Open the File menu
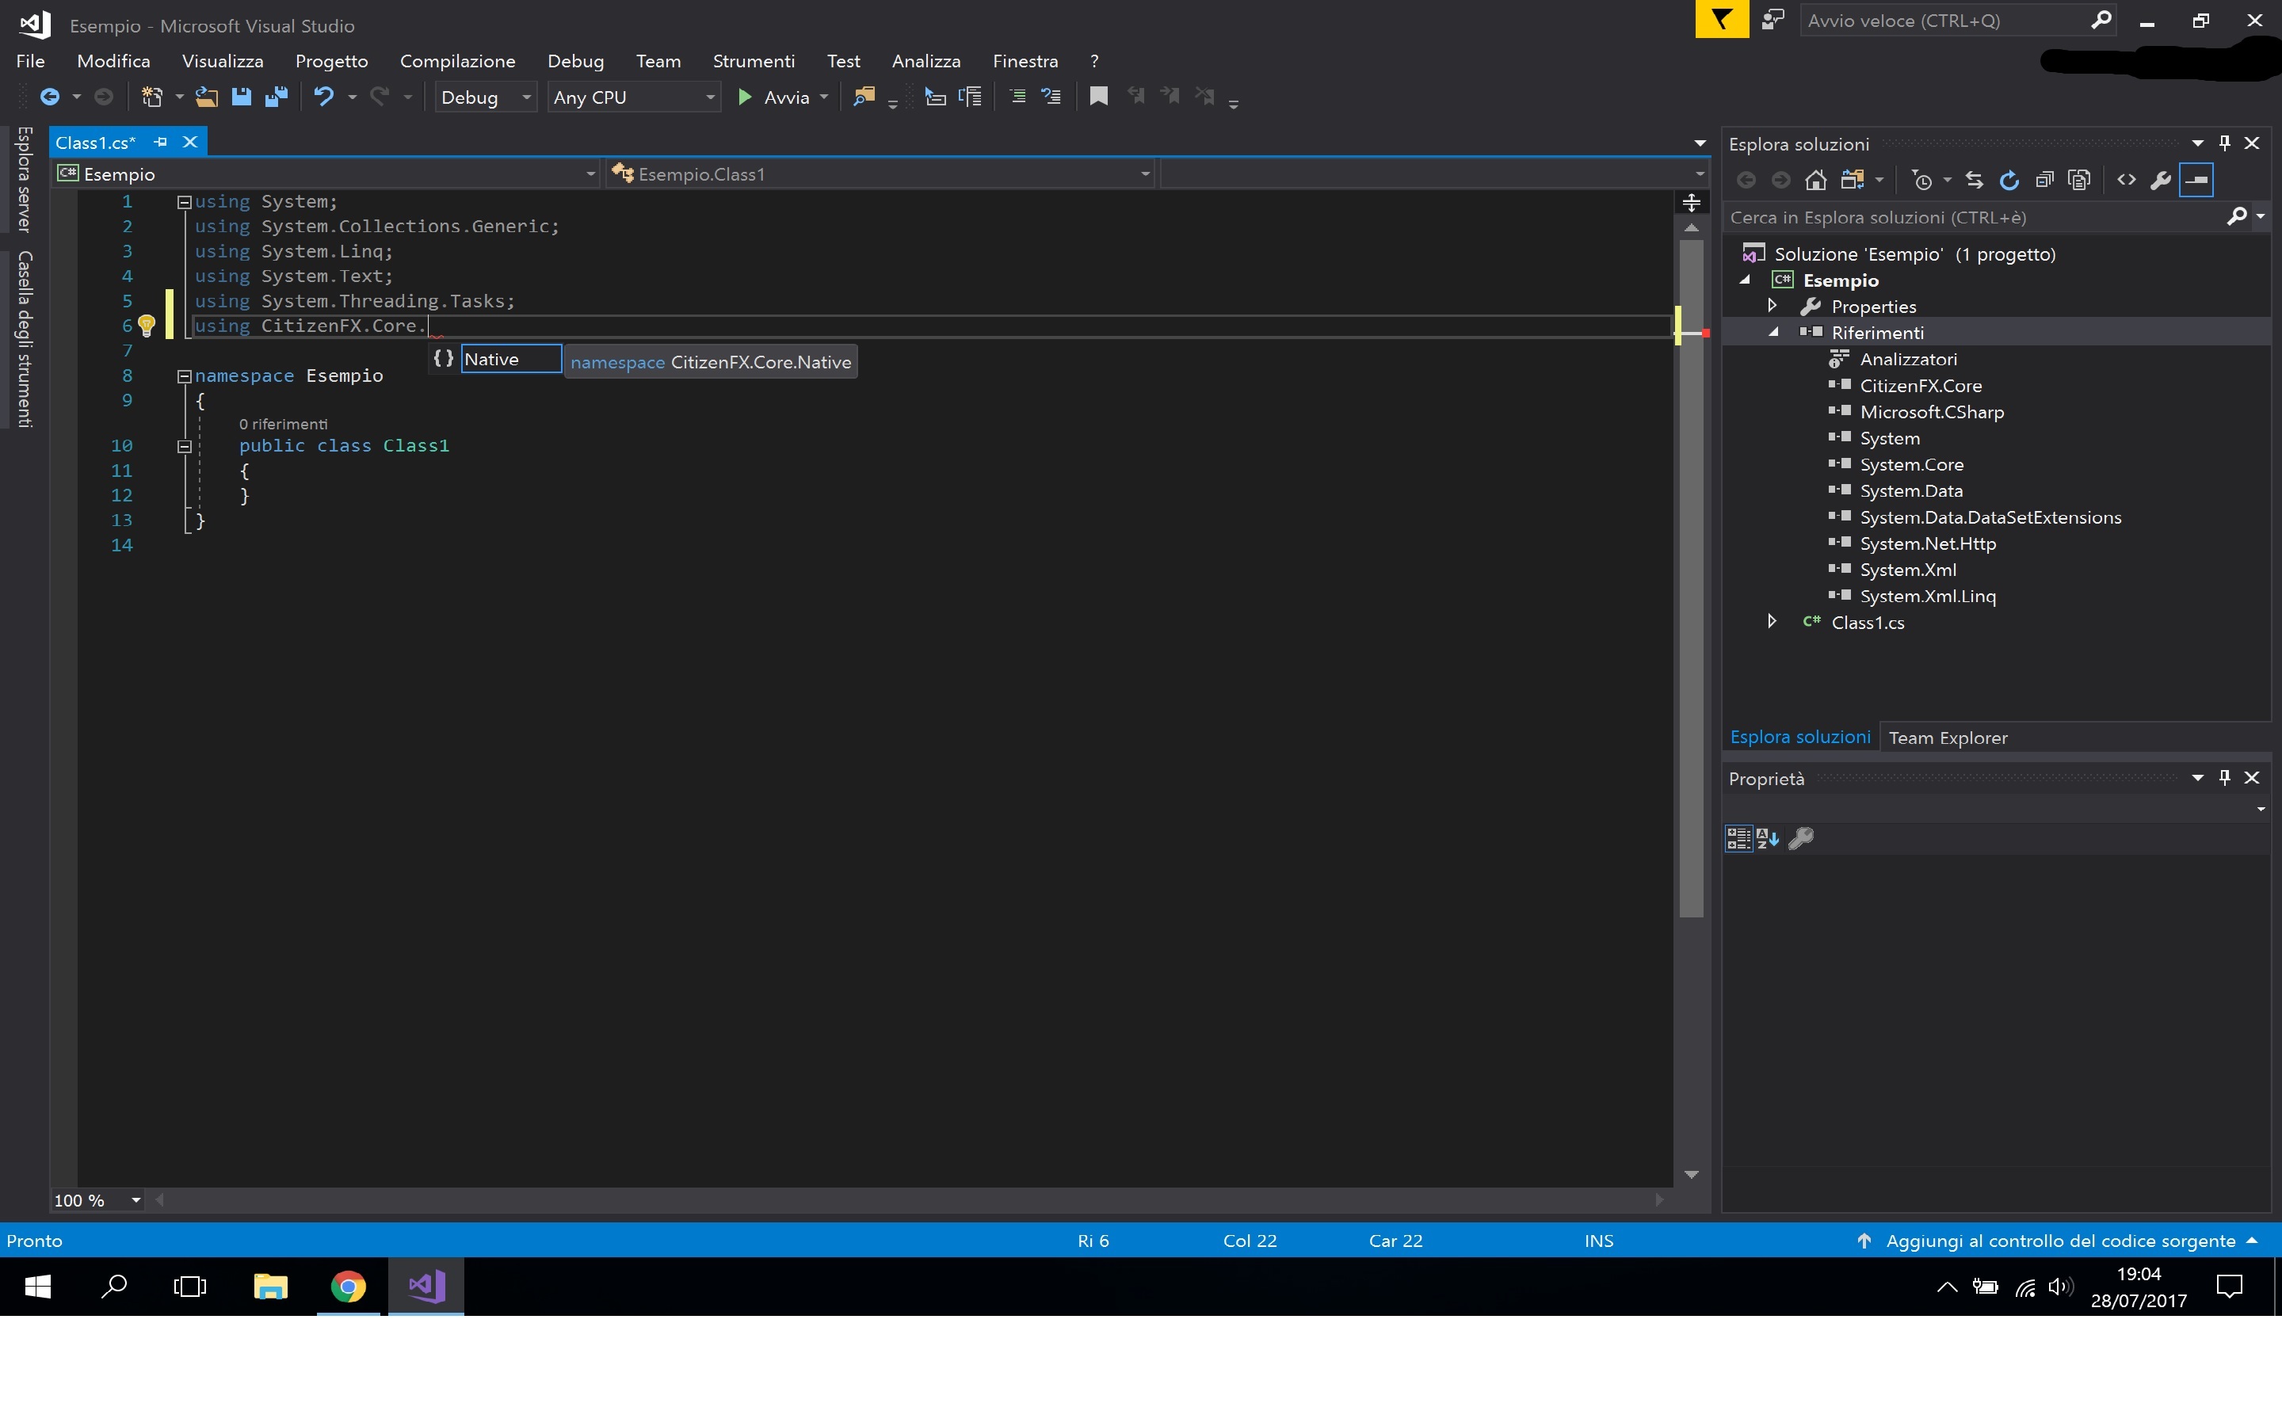Screen dimensions: 2282x1426 [30, 61]
